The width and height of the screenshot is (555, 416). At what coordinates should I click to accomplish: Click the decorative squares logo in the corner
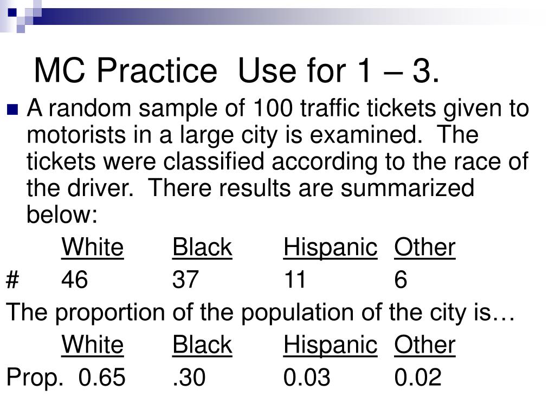tap(20, 16)
